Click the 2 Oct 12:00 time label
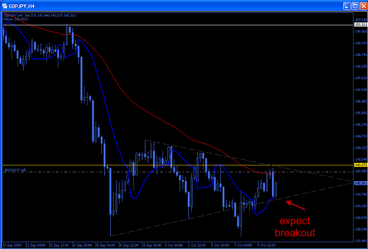 [198, 245]
